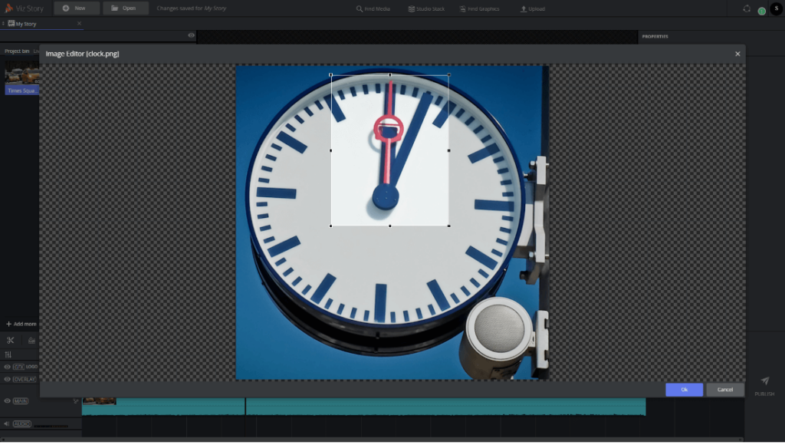Open the audio adjustment sliders icon

8,354
